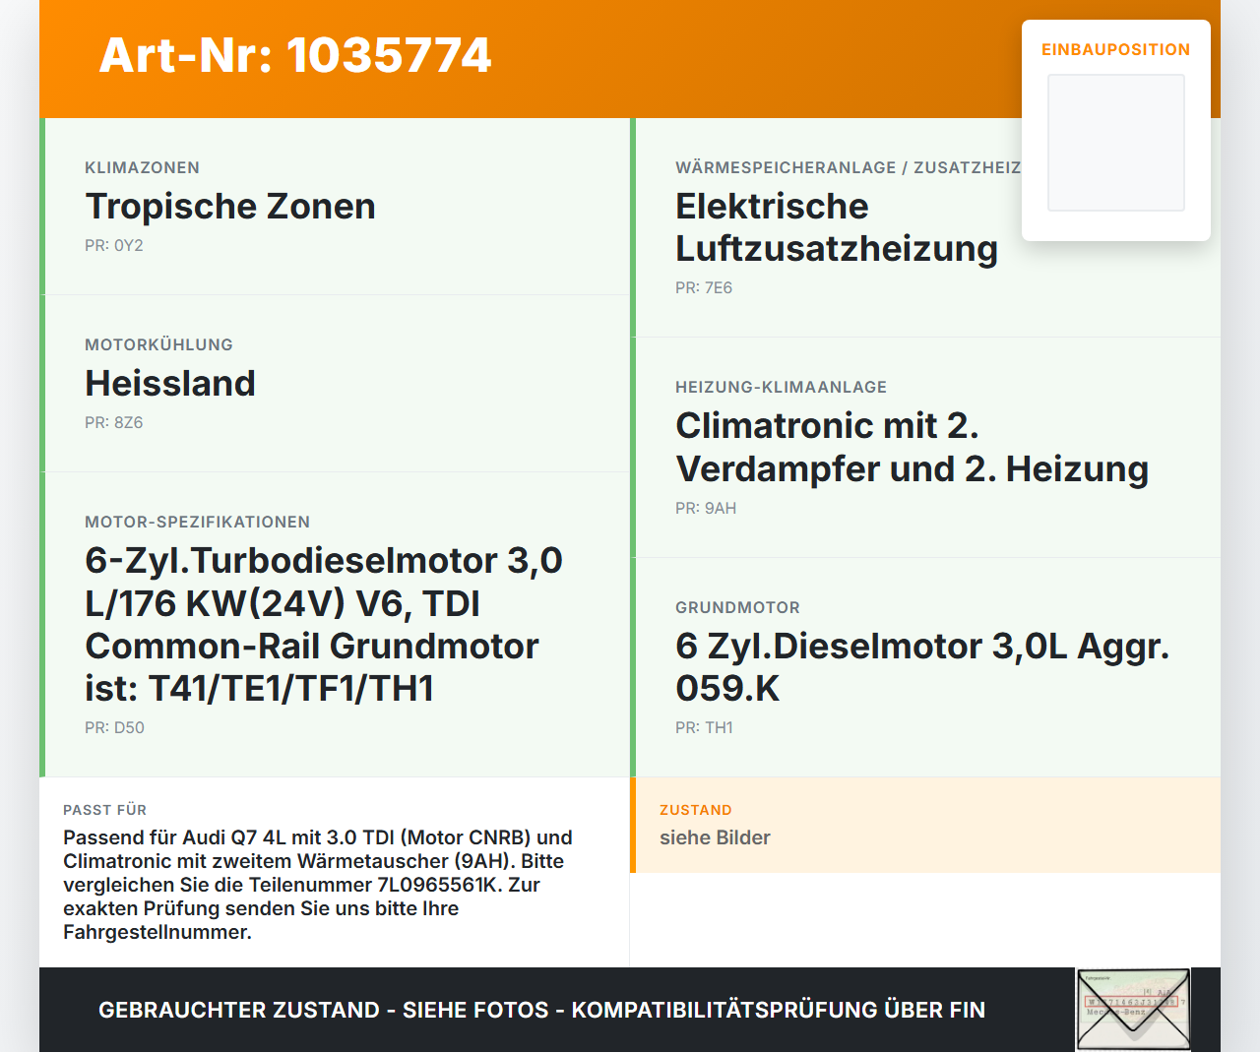This screenshot has height=1053, width=1260.
Task: Click the PR code TH1
Action: click(704, 728)
